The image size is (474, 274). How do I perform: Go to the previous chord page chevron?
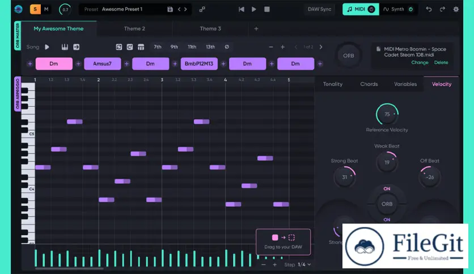point(296,47)
